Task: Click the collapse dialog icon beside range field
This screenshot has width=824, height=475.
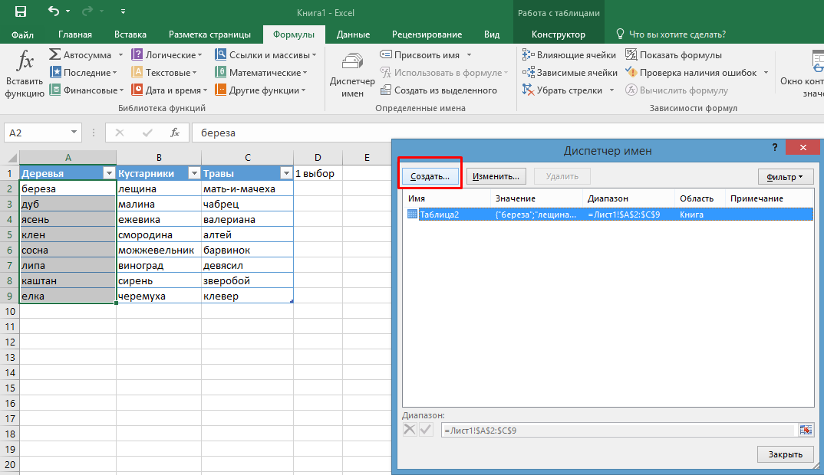Action: pyautogui.click(x=805, y=430)
